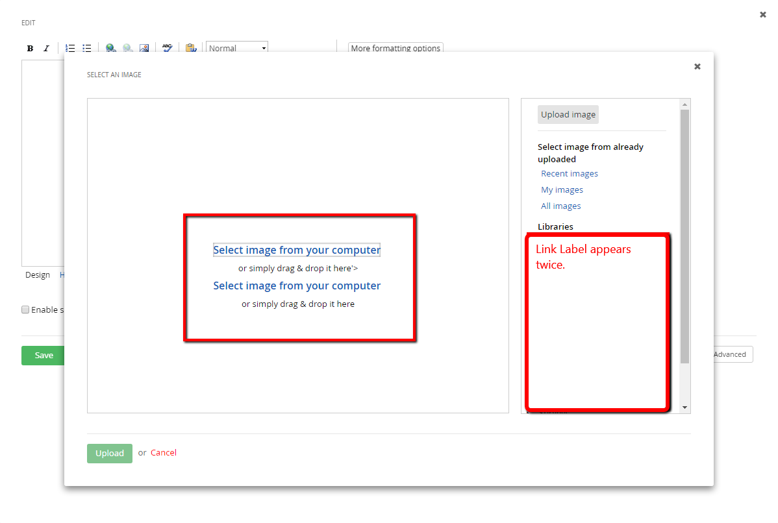Image resolution: width=778 pixels, height=523 pixels.
Task: Open the Normal paragraph style dropdown
Action: (x=237, y=47)
